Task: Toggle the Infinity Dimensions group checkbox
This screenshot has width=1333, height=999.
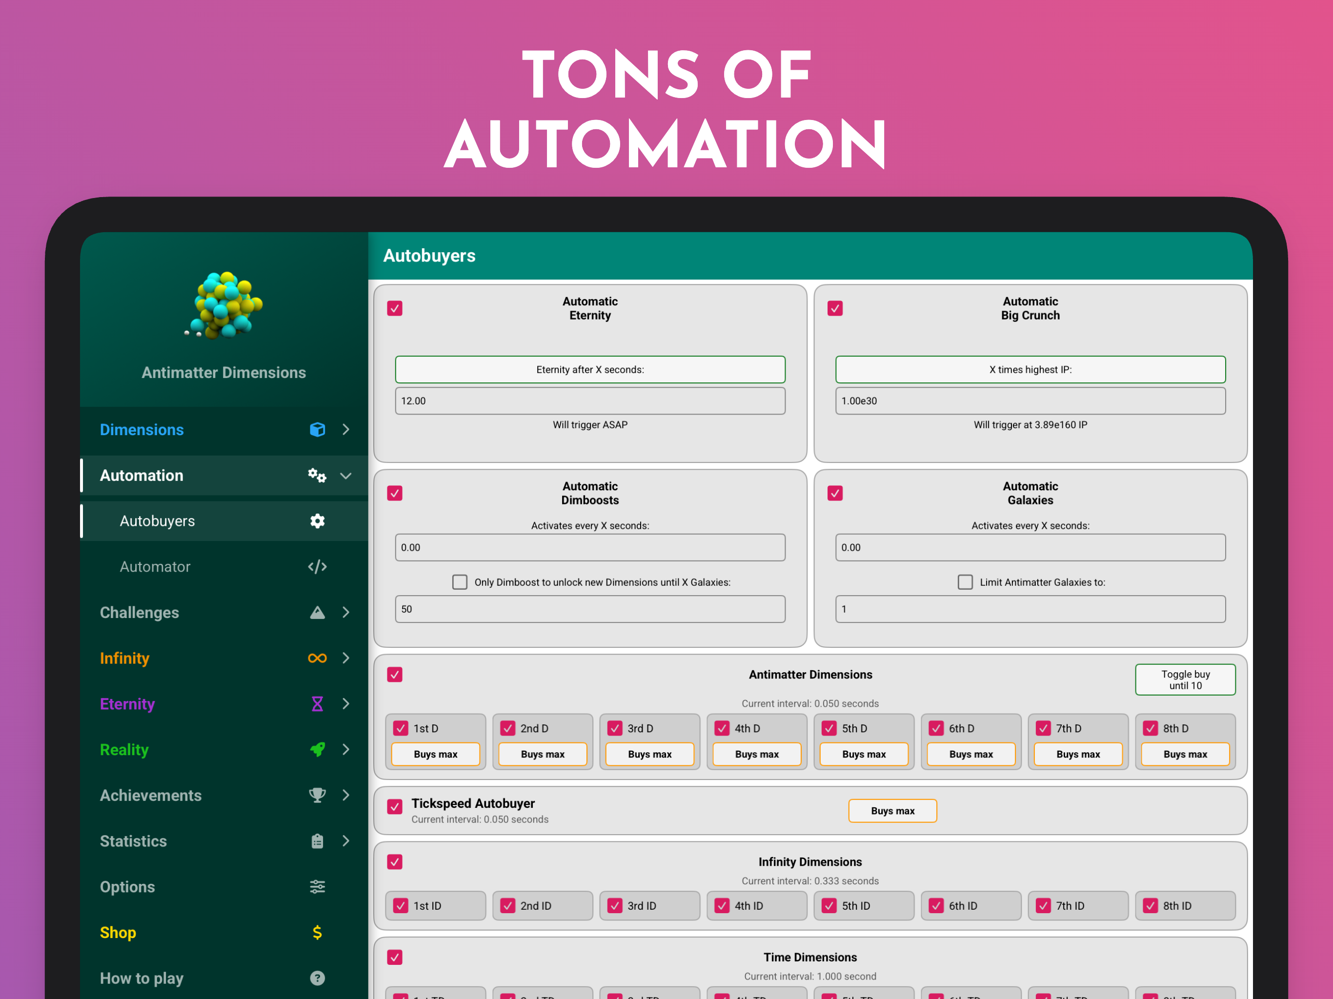Action: point(395,862)
